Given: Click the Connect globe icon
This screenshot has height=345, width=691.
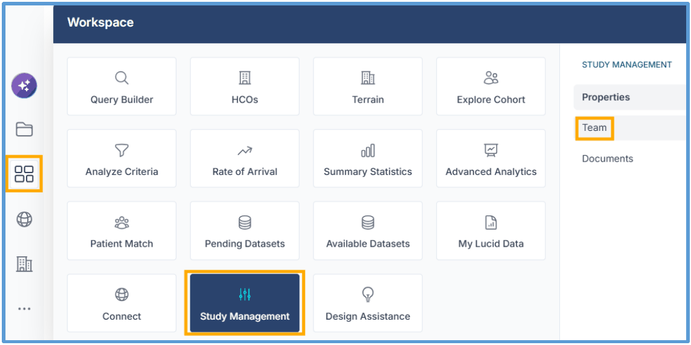Looking at the screenshot, I should click(x=121, y=294).
